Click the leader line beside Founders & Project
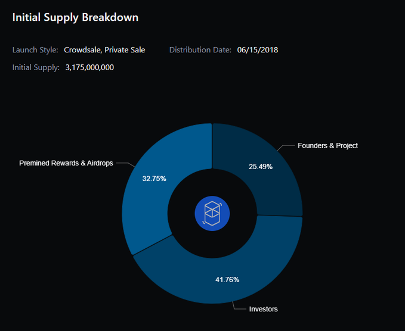The width and height of the screenshot is (405, 331). click(287, 145)
